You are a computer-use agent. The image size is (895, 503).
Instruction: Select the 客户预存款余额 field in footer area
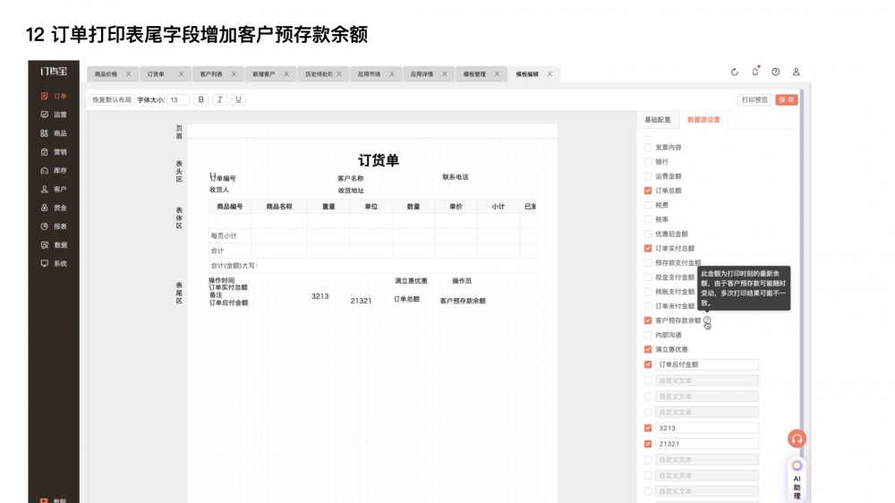[463, 301]
